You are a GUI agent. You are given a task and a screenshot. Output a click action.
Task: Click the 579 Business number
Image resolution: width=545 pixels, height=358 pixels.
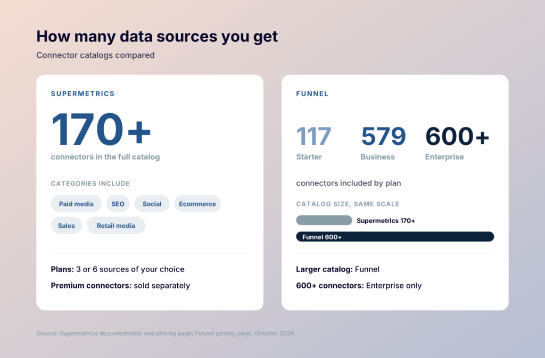coord(383,136)
